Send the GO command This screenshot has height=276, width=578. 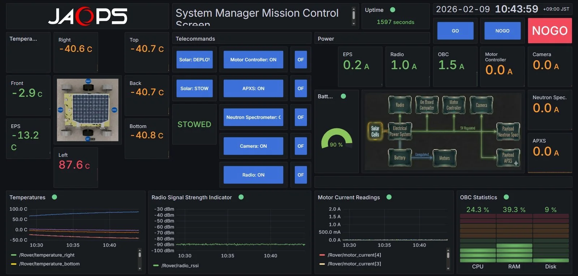click(455, 31)
